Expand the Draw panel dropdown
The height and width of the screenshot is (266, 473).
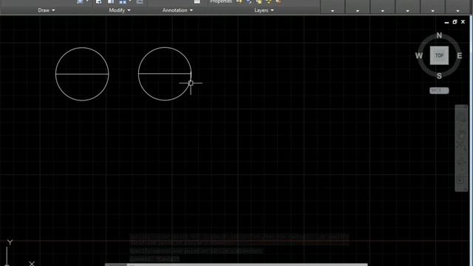pyautogui.click(x=47, y=10)
